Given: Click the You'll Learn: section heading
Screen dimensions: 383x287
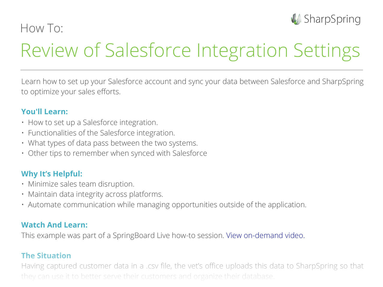Looking at the screenshot, I should [x=45, y=112].
